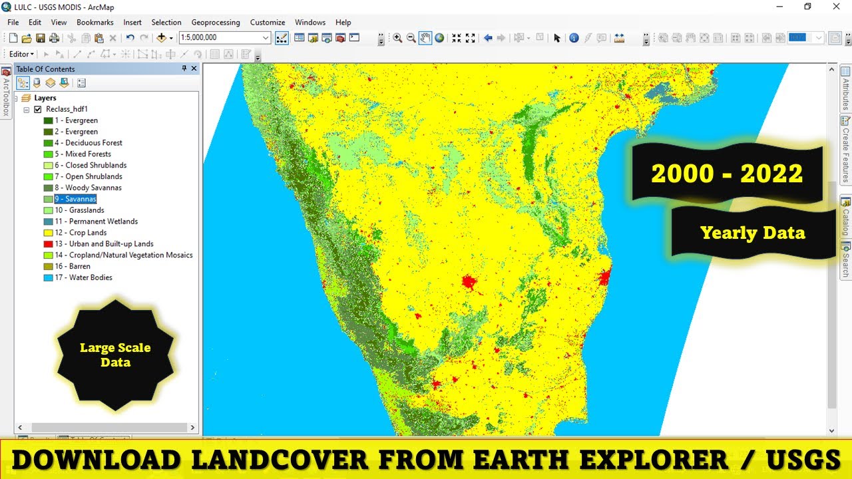Image resolution: width=852 pixels, height=479 pixels.
Task: Open the Customize menu
Action: click(268, 22)
